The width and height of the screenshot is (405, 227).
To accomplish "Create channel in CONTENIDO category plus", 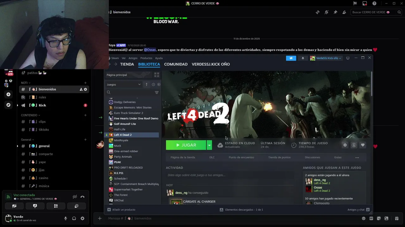I will pyautogui.click(x=85, y=115).
